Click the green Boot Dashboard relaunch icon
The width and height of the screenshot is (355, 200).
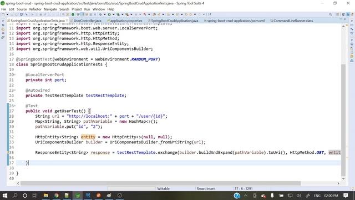pos(73,14)
